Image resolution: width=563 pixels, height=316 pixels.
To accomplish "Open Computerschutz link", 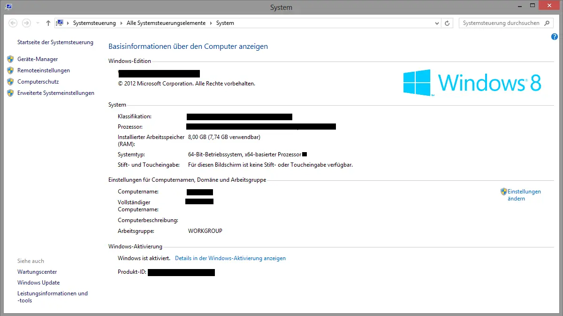I will coord(38,82).
